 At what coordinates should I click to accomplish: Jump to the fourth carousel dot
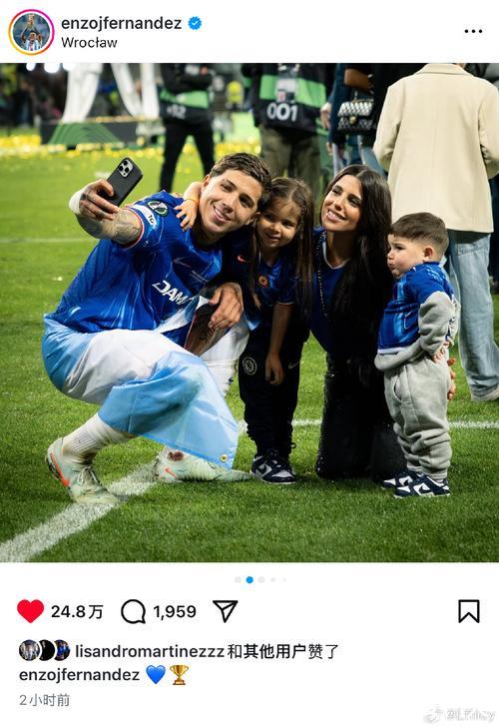click(273, 580)
